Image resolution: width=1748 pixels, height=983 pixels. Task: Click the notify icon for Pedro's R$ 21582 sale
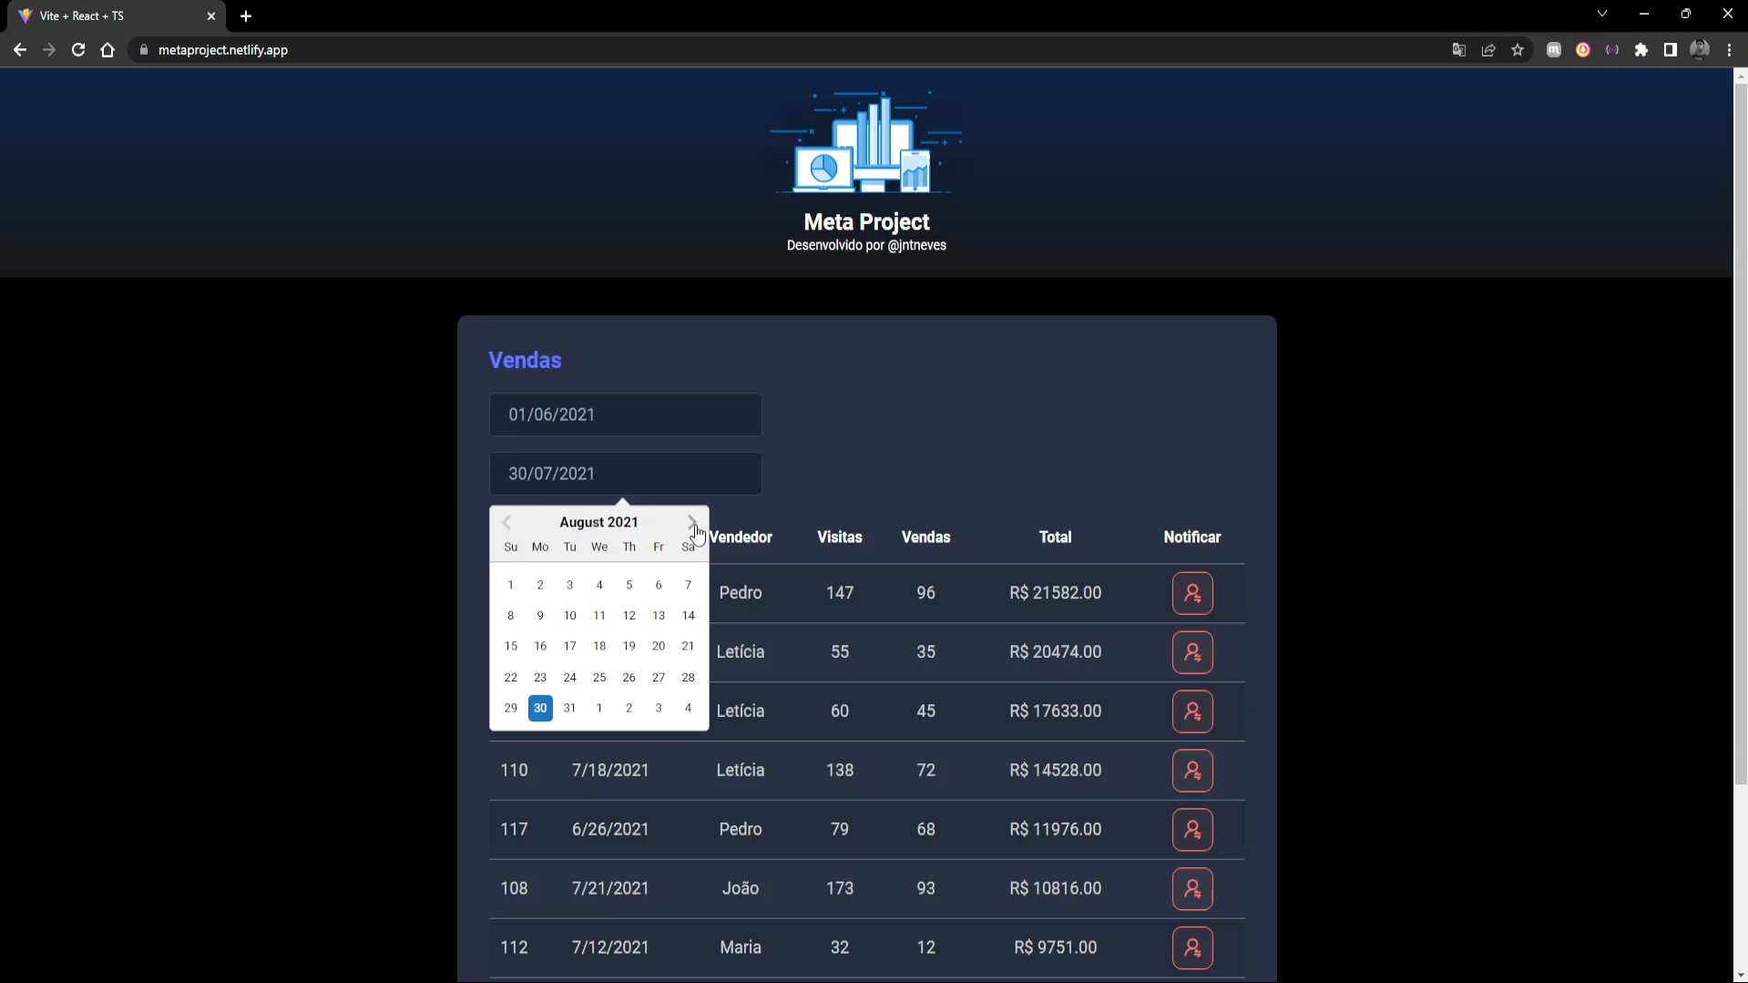pos(1193,593)
